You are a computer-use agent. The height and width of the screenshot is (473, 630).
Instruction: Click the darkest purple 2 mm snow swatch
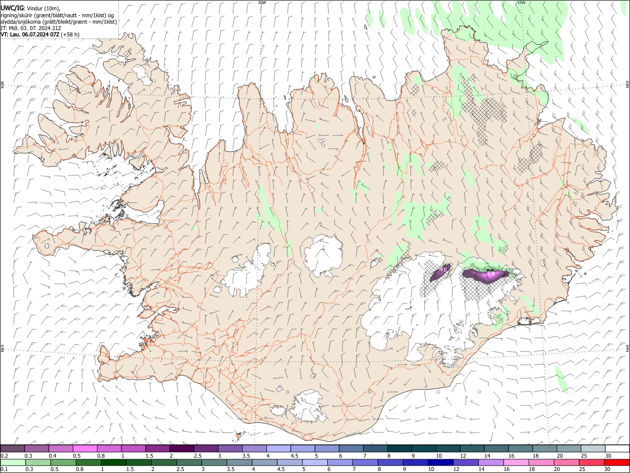pyautogui.click(x=182, y=448)
